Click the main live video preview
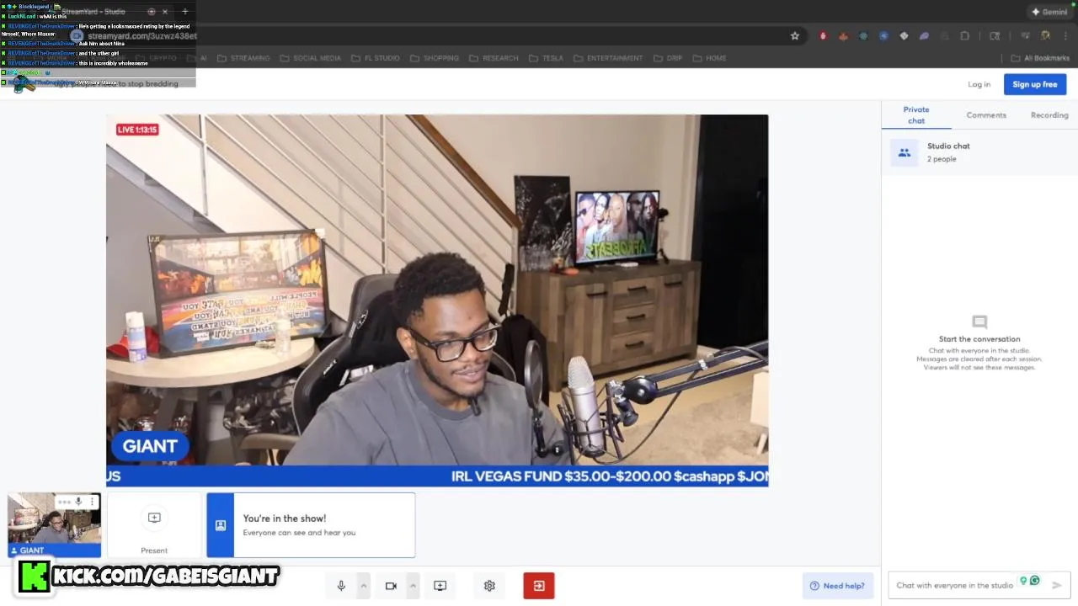 click(x=437, y=300)
